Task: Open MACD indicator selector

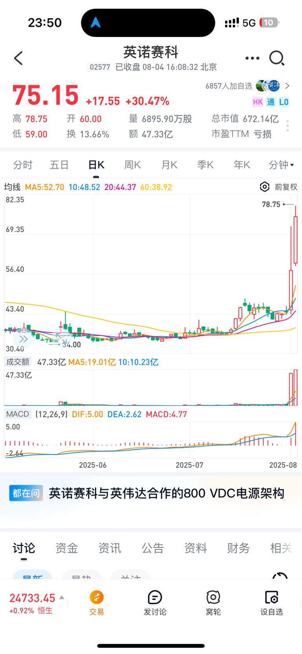Action: tap(18, 414)
